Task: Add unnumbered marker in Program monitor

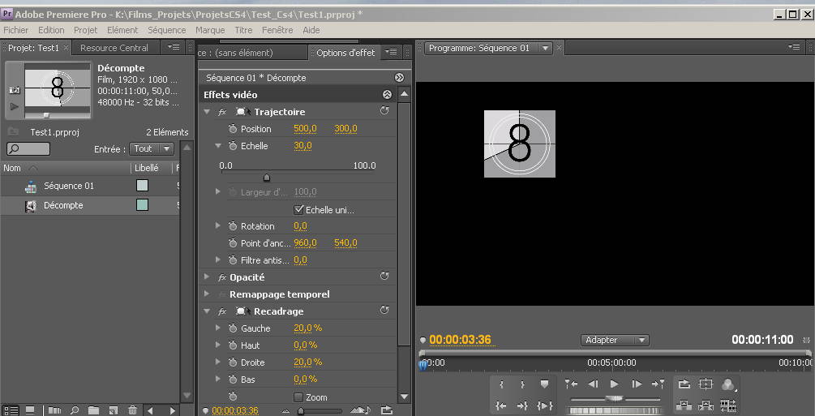Action: click(x=544, y=384)
